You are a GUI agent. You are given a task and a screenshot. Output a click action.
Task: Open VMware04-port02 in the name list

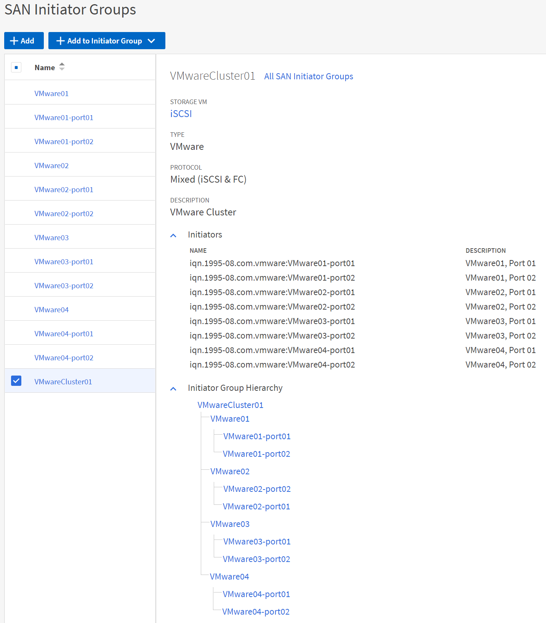[64, 358]
